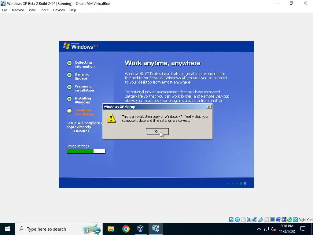Click the network adapters status icon
Image resolution: width=313 pixels, height=235 pixels.
pos(255,220)
